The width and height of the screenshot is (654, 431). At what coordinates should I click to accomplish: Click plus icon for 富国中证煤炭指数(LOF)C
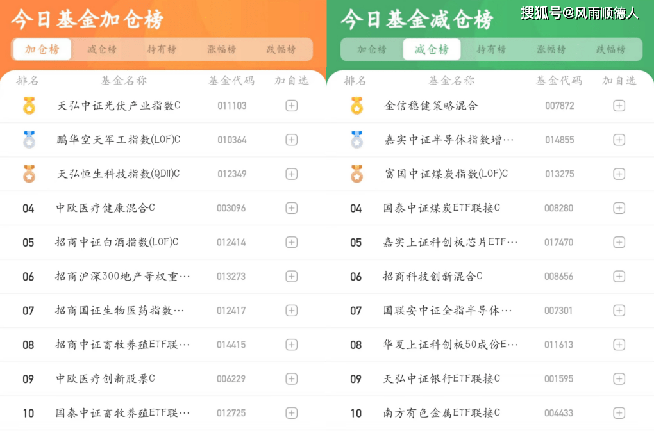pos(619,174)
